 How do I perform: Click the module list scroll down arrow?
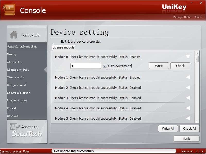pos(197,121)
